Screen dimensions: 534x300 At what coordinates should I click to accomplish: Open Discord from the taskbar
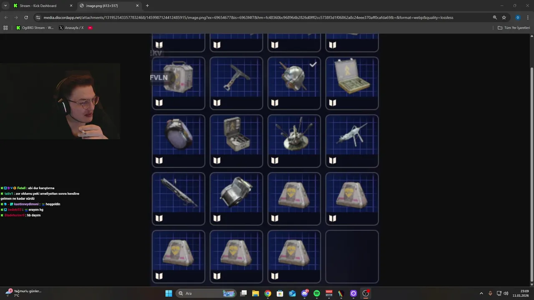tap(305, 293)
